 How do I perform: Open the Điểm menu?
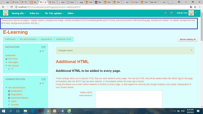(x=71, y=13)
